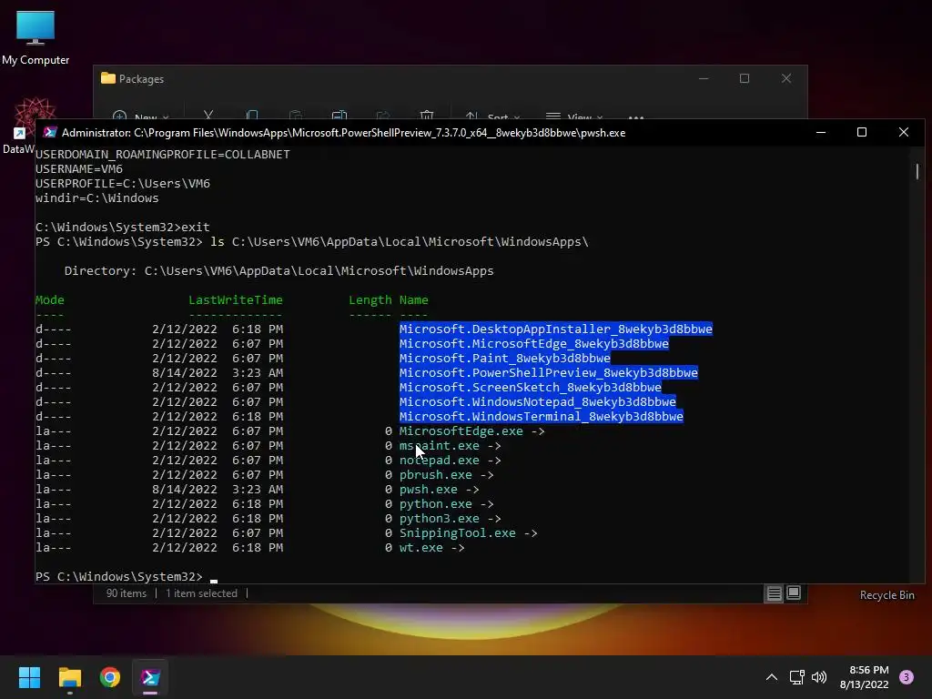Open the volume control tray icon
This screenshot has height=699, width=932.
[819, 677]
